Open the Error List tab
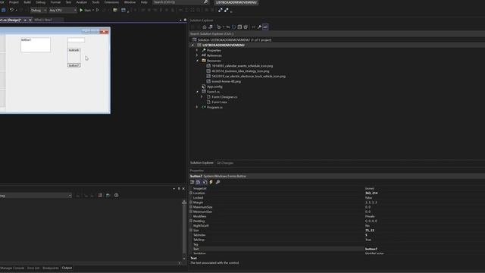 click(33, 268)
